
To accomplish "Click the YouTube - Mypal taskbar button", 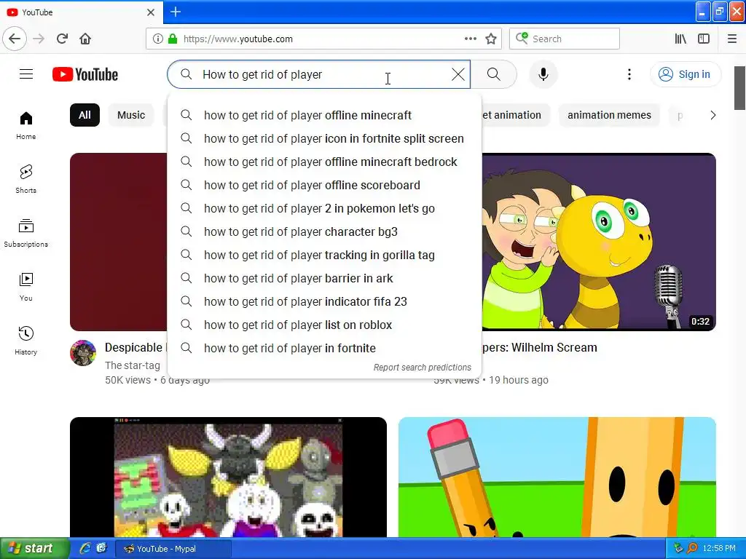I will coord(173,549).
